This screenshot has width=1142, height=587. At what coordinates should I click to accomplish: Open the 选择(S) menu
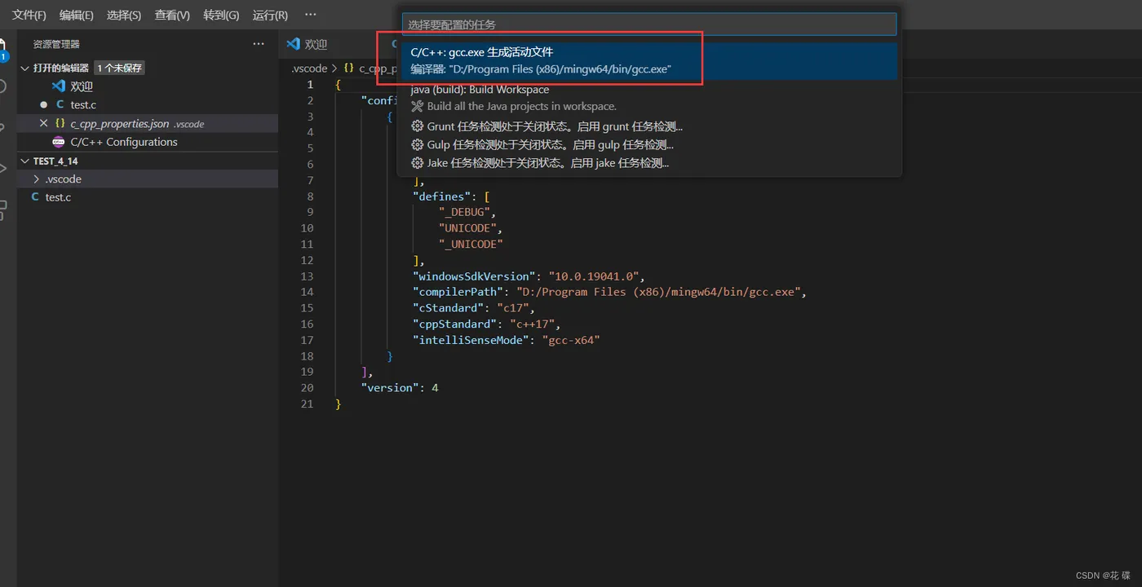pos(123,15)
